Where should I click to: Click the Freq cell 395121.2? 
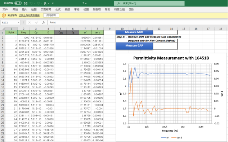(x=23, y=141)
